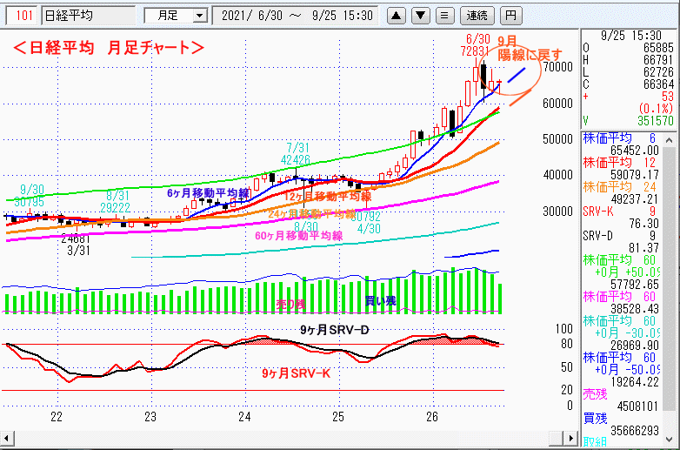Viewport: 680px width, 450px height.
Task: Click the 29222 label under 8/31
Action: coord(116,207)
